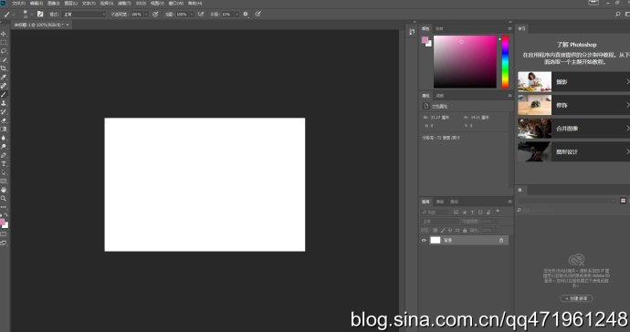Open the brush blend mode dropdown

(x=84, y=14)
